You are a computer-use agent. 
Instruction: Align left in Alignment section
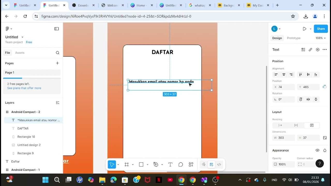click(x=276, y=75)
